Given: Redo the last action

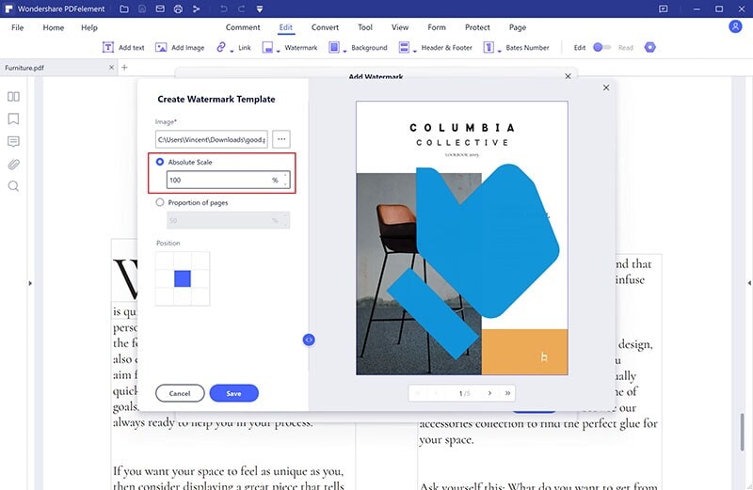Looking at the screenshot, I should click(x=242, y=8).
